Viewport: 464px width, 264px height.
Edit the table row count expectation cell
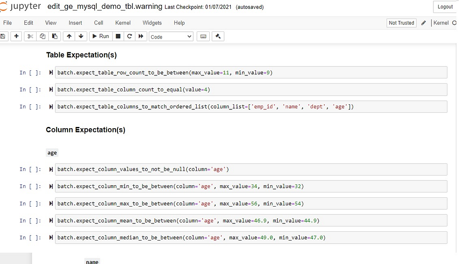pyautogui.click(x=251, y=72)
